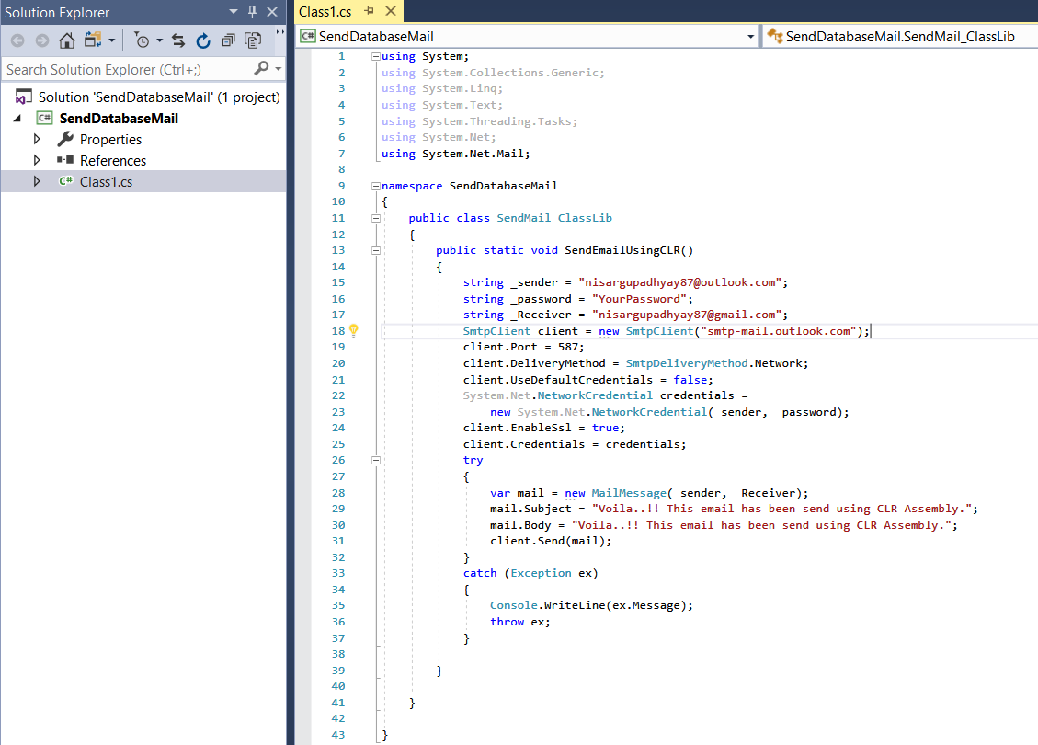The height and width of the screenshot is (745, 1038).
Task: Collapse the namespace SendDatabaseMail code block
Action: click(374, 186)
